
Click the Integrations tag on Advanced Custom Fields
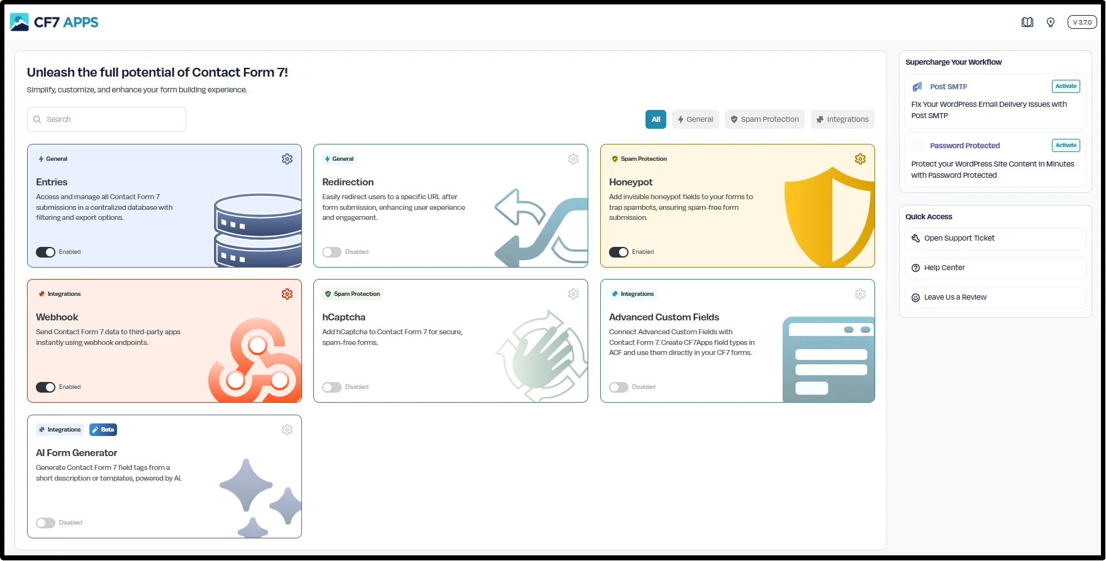pyautogui.click(x=633, y=294)
